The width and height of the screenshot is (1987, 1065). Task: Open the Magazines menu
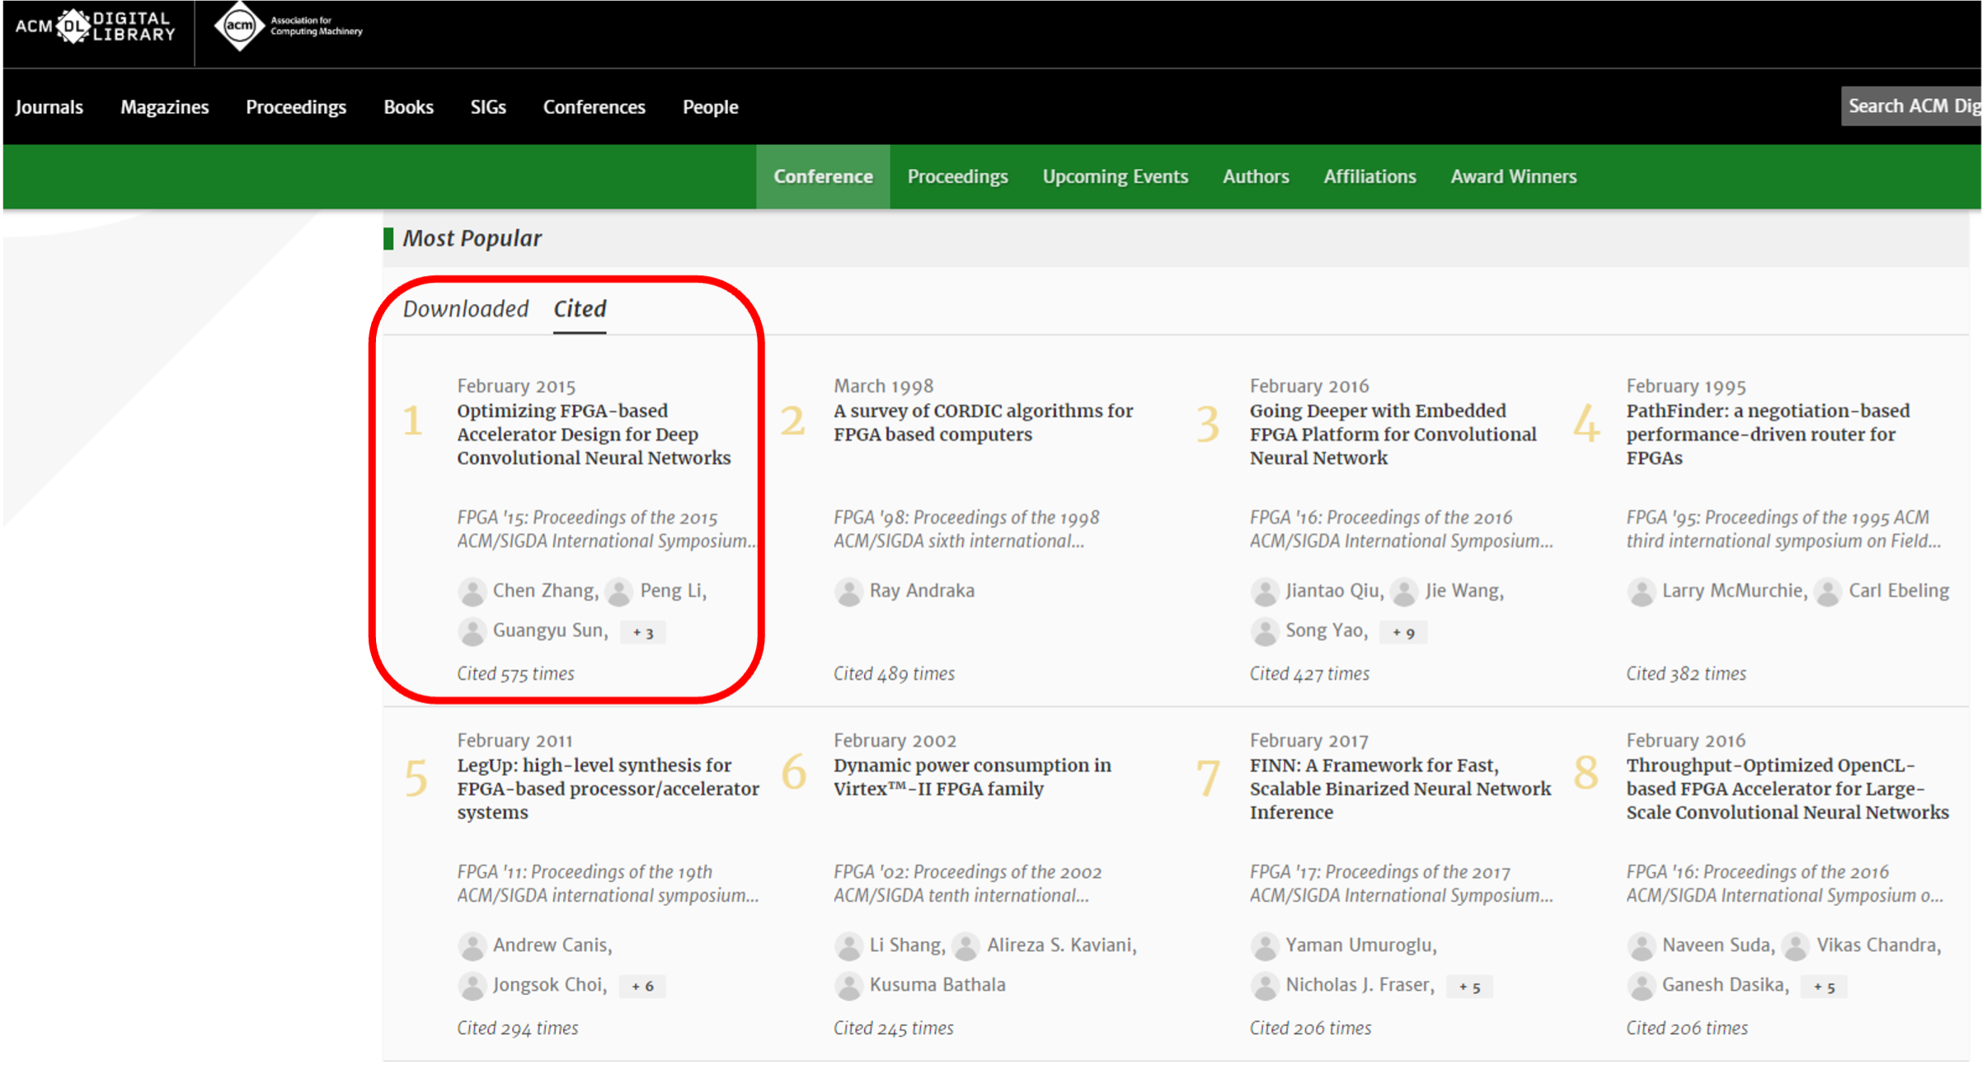[164, 106]
